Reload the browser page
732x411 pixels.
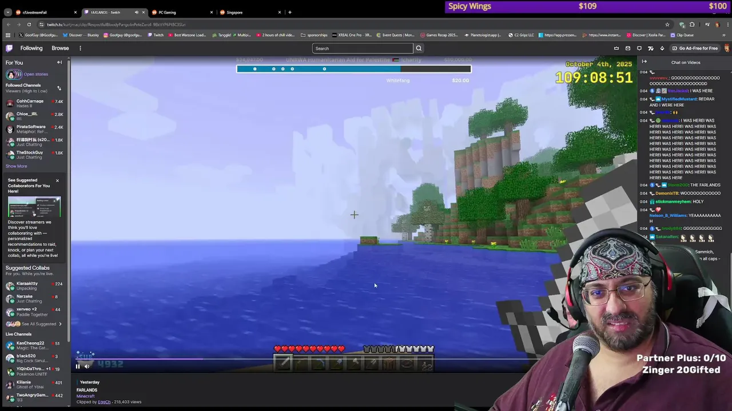(x=29, y=25)
